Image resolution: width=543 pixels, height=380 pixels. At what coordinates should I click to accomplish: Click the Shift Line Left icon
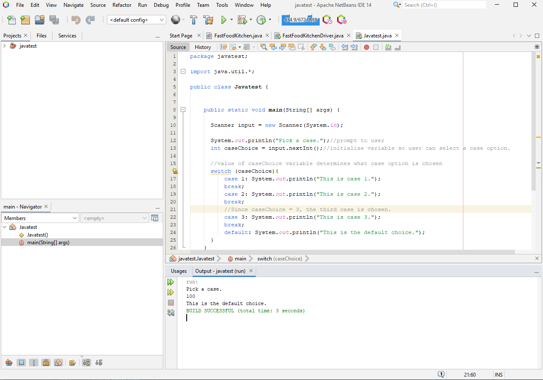pyautogui.click(x=345, y=47)
